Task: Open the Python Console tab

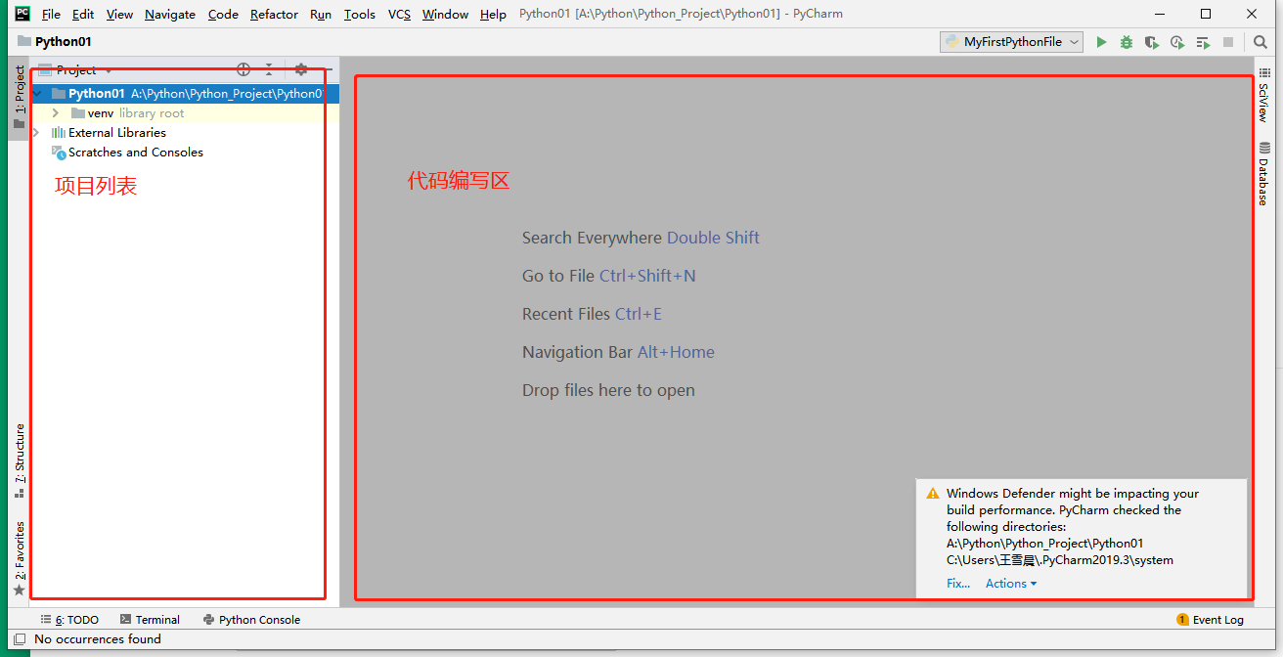Action: coord(251,620)
